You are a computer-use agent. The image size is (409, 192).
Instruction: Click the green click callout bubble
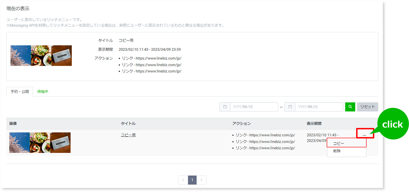coord(392,125)
